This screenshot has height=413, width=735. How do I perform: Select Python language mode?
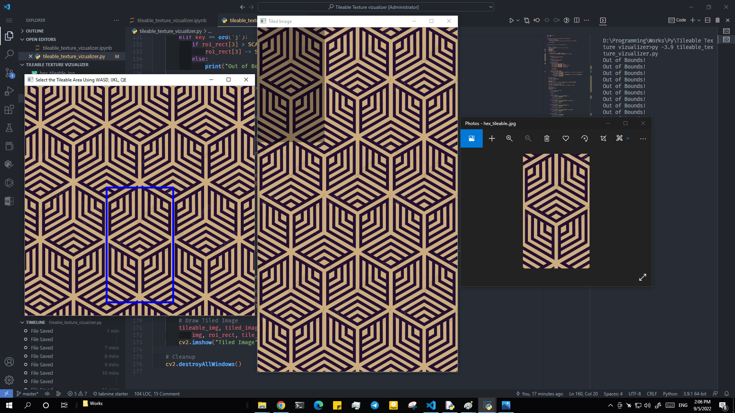point(670,393)
